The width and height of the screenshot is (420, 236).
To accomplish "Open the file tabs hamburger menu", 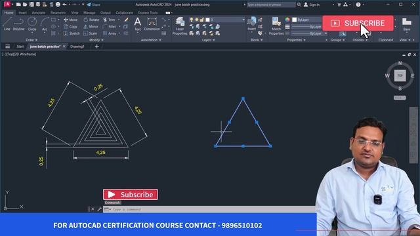I will point(7,47).
